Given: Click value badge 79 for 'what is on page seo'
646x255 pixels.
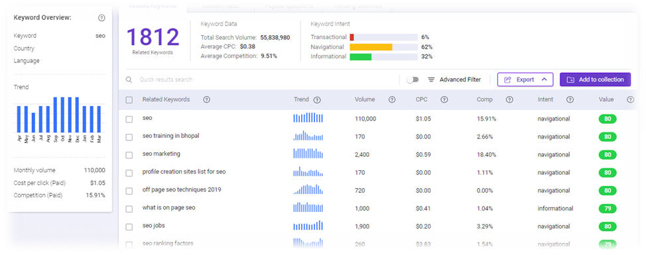Looking at the screenshot, I should 608,209.
